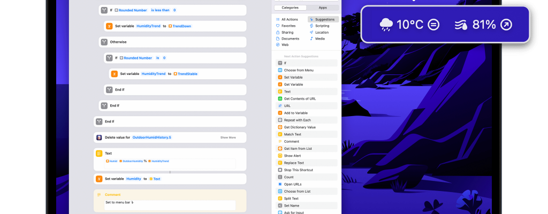
Task: Switch to the Apps tab
Action: (323, 8)
